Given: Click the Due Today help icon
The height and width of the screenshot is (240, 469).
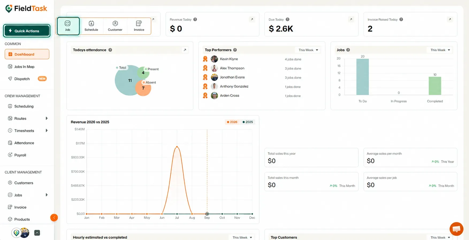Looking at the screenshot, I should pos(287,19).
